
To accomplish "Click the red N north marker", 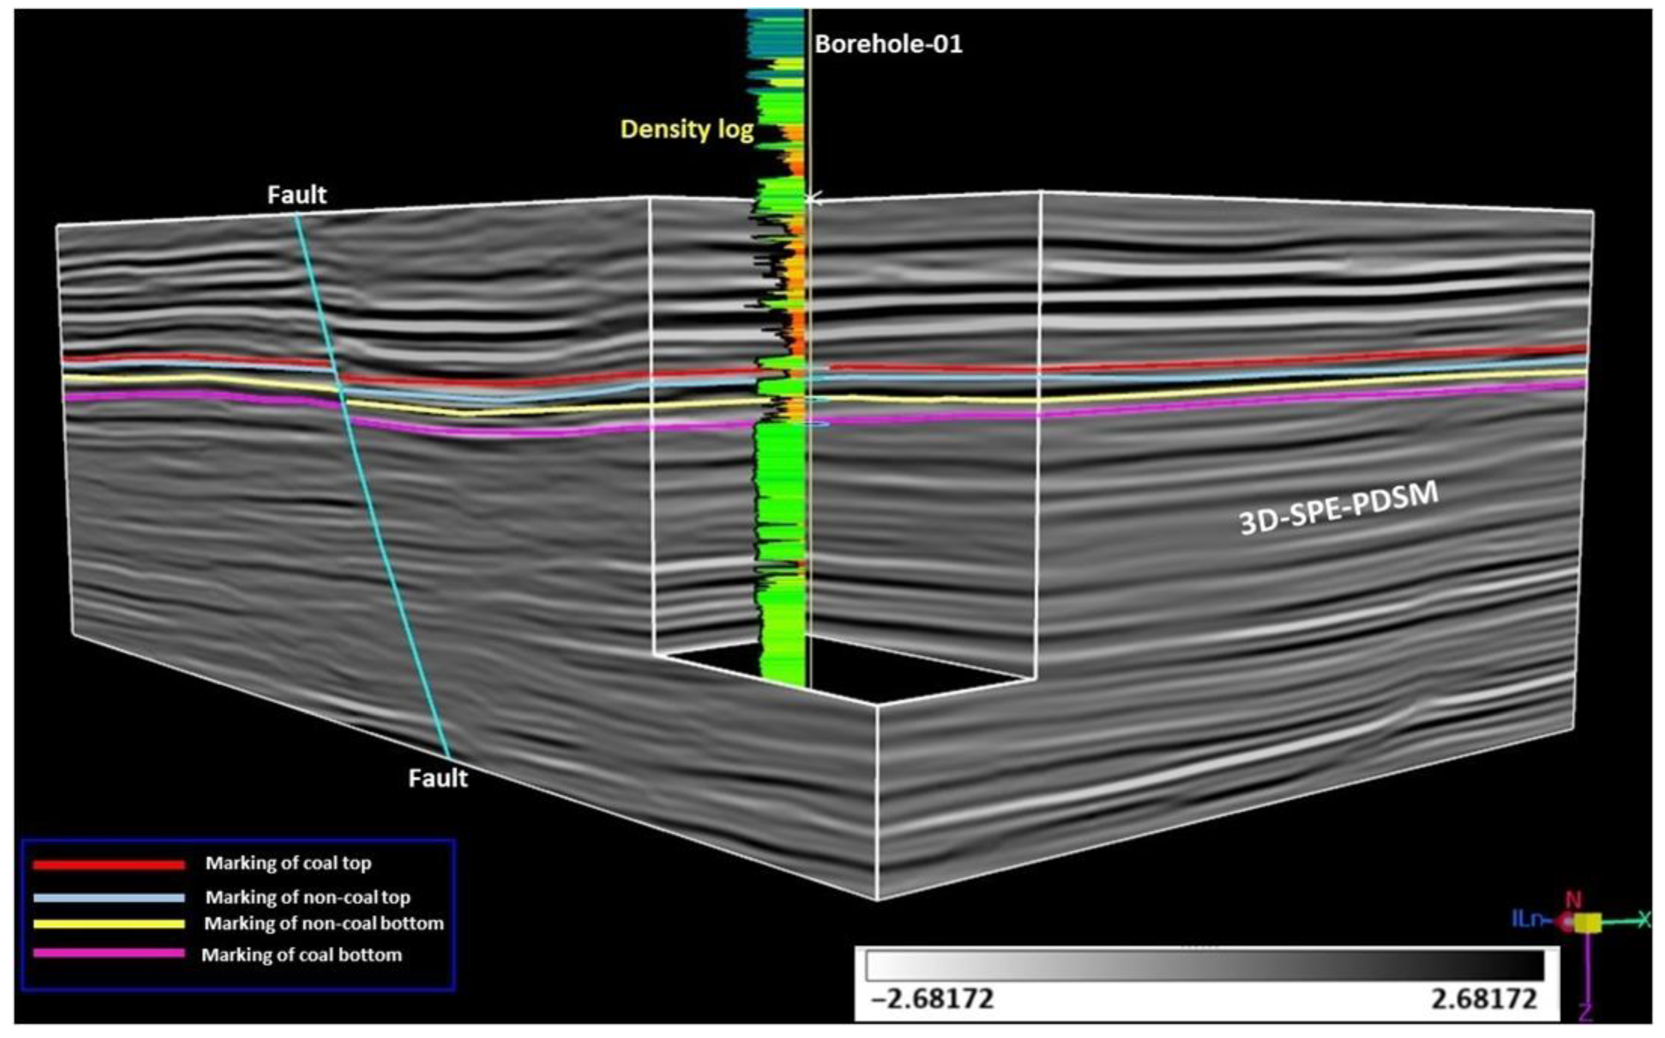I will pos(1573,900).
